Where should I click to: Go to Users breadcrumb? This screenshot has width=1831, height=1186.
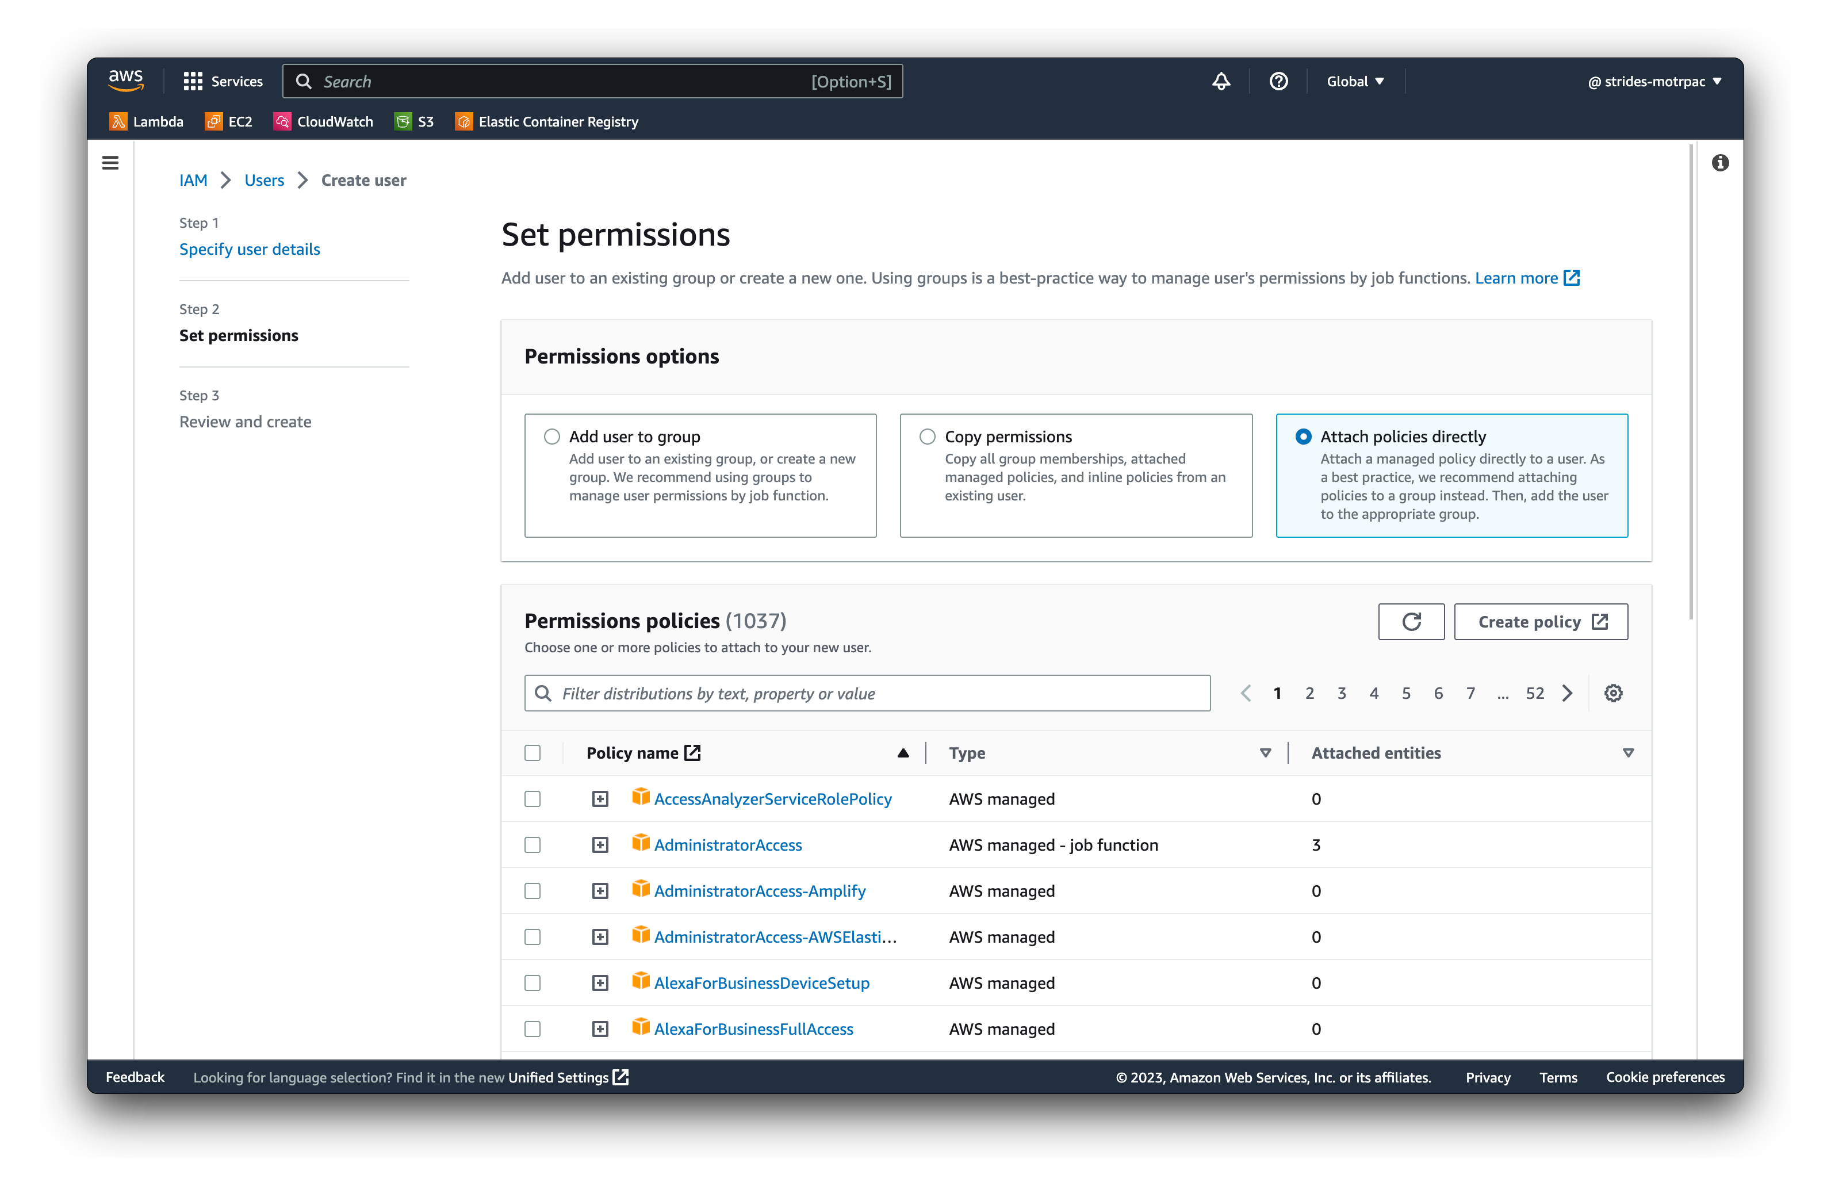tap(264, 180)
